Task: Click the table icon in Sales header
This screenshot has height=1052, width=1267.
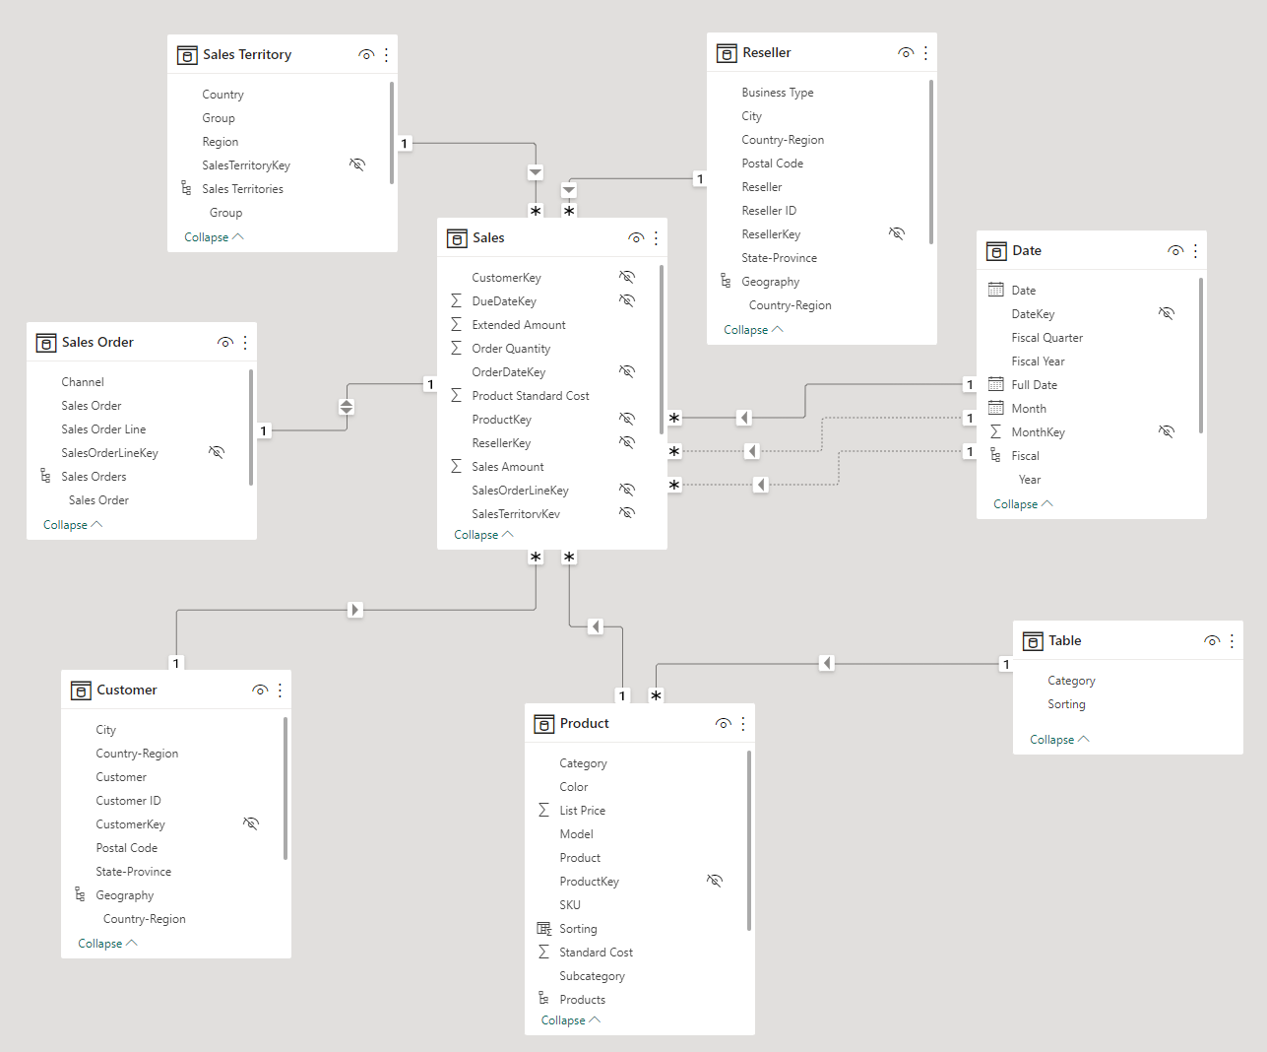Action: 457,237
